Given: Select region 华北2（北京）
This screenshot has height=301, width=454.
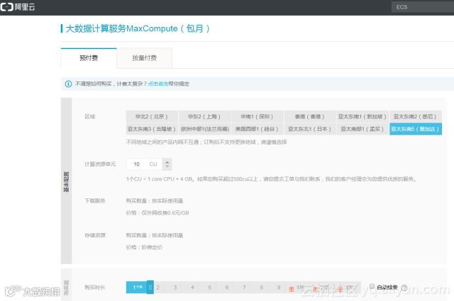Looking at the screenshot, I should (x=152, y=117).
